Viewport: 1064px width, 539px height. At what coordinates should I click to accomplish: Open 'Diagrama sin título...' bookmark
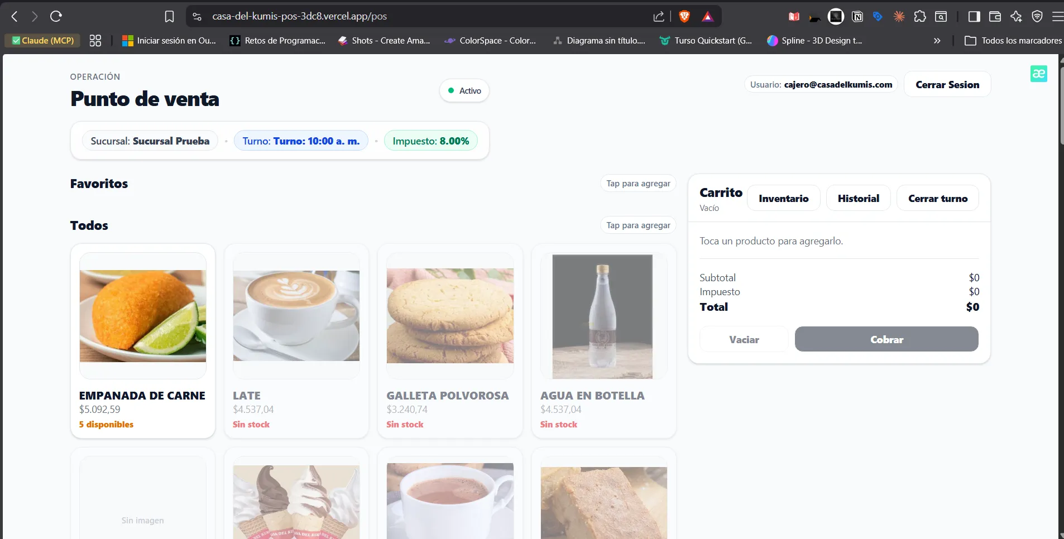tap(599, 41)
